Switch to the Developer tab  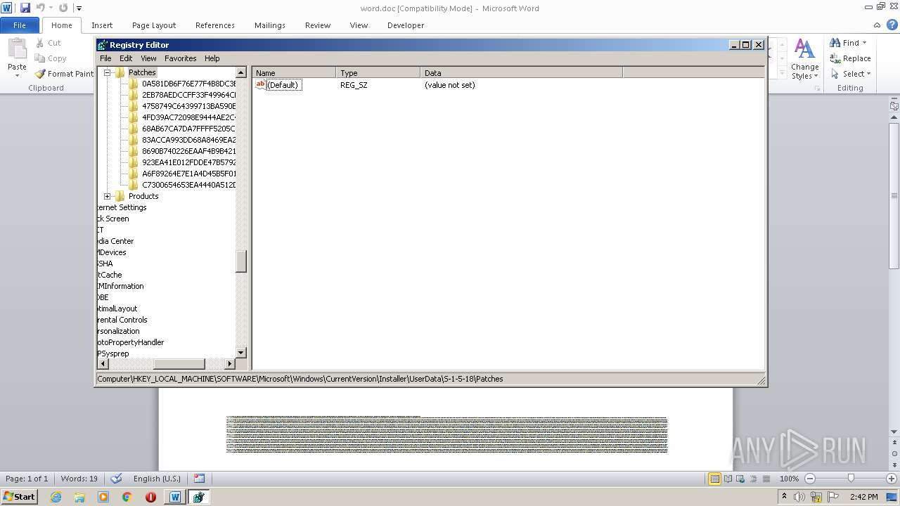pyautogui.click(x=406, y=25)
